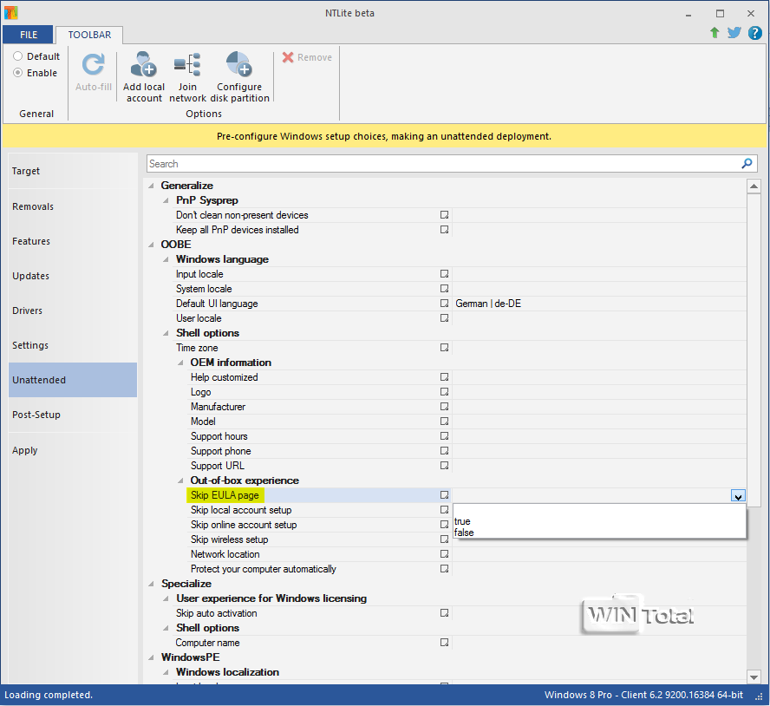This screenshot has height=706, width=770.
Task: Open the FILE tab
Action: point(28,35)
